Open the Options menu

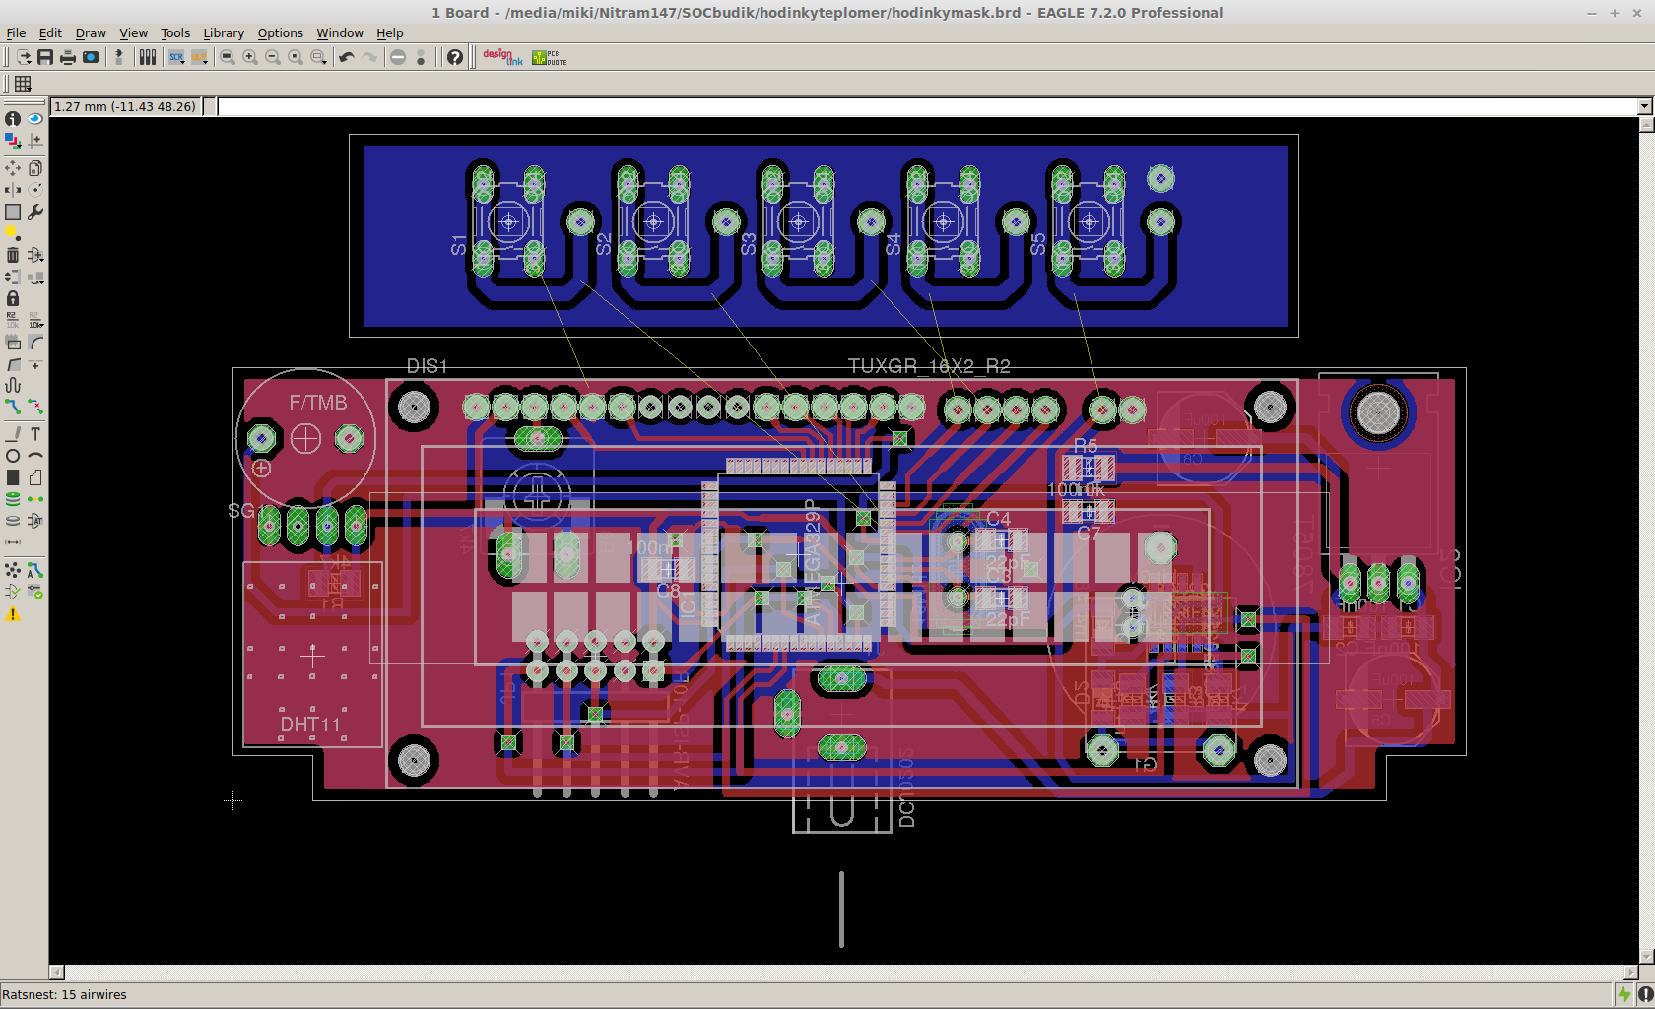[280, 32]
